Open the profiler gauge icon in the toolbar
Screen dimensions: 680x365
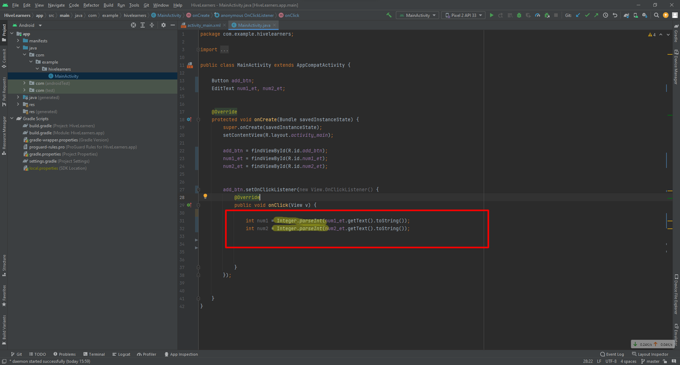[538, 15]
